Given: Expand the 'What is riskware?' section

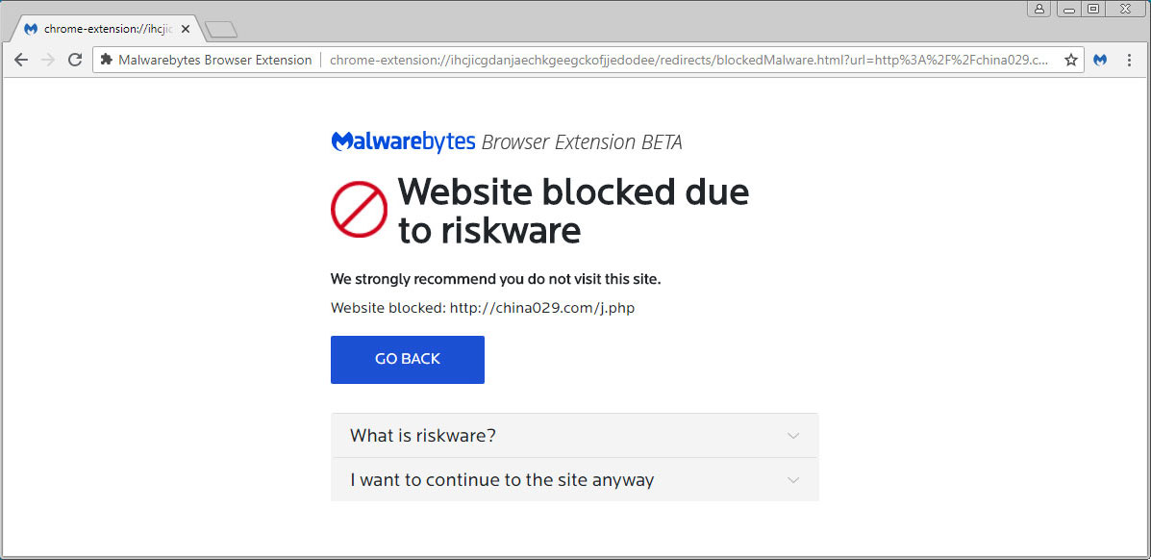Looking at the screenshot, I should click(x=574, y=435).
